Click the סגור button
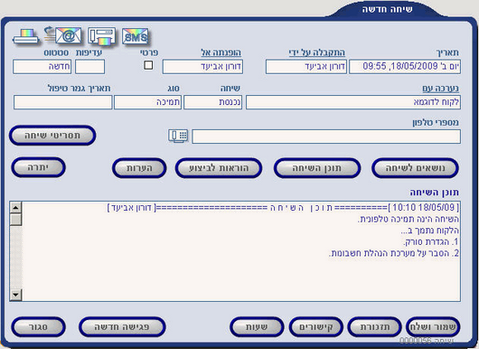 39,327
